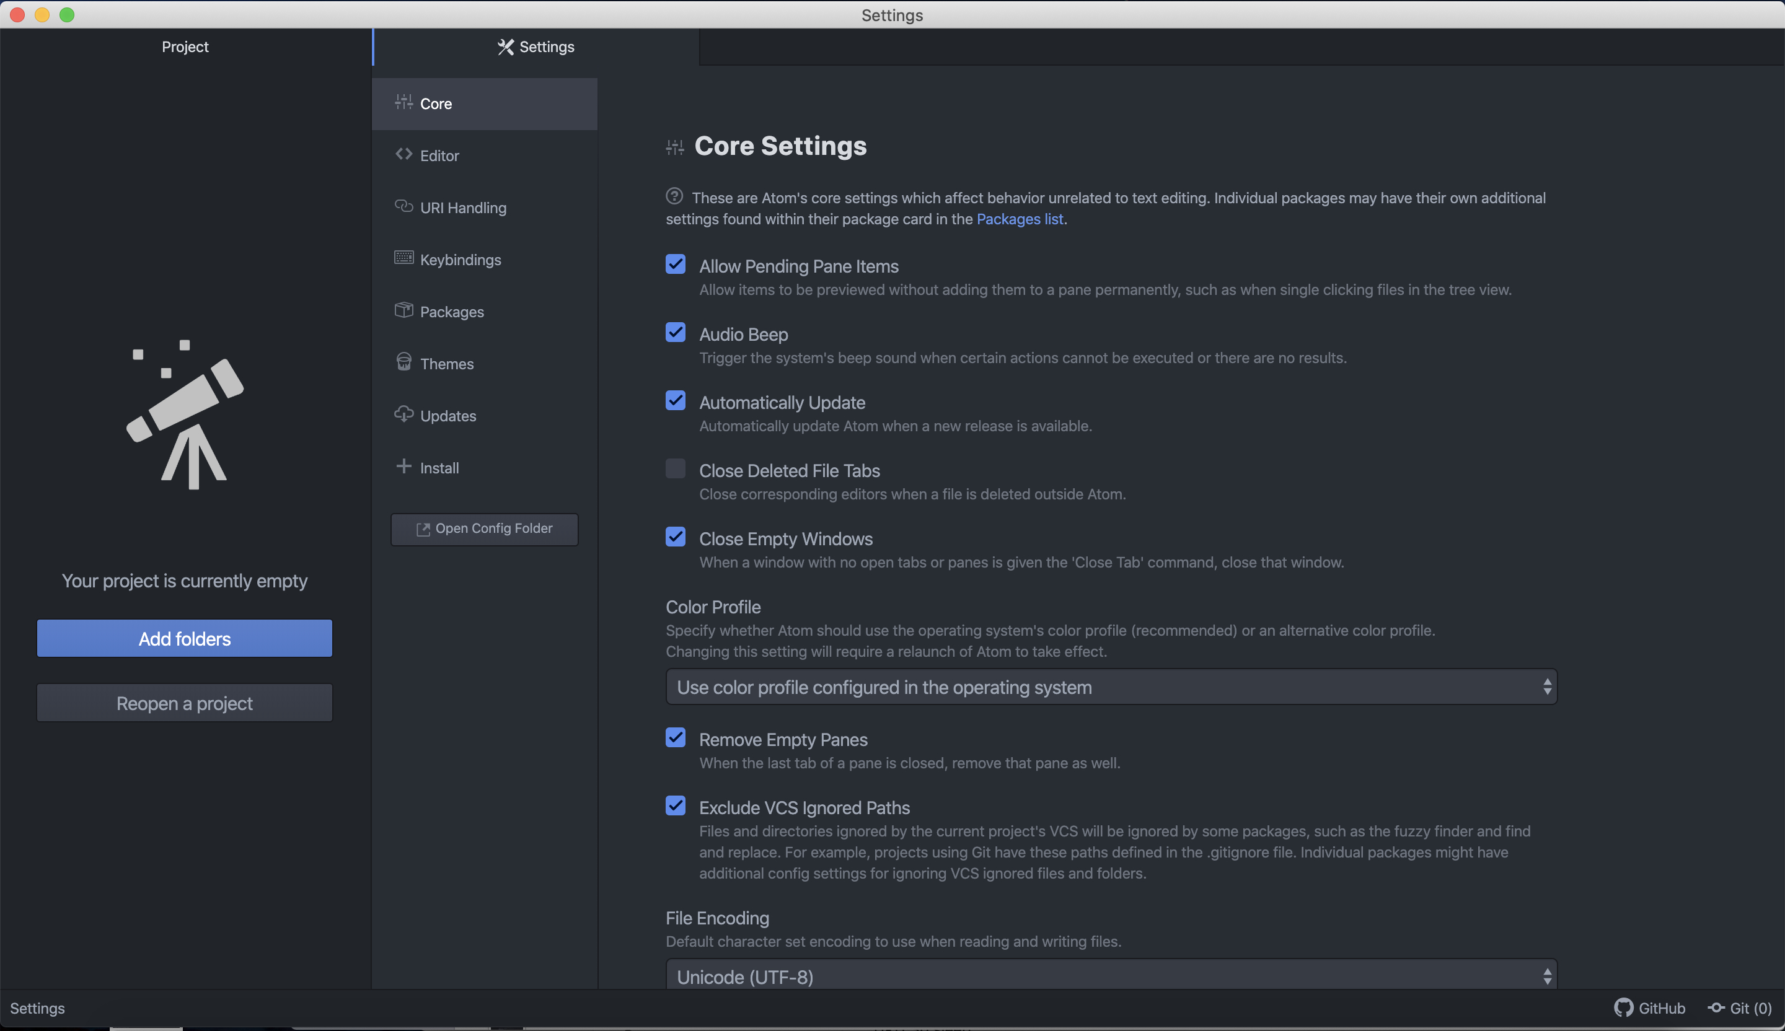Click Open Config Folder button

click(x=485, y=529)
